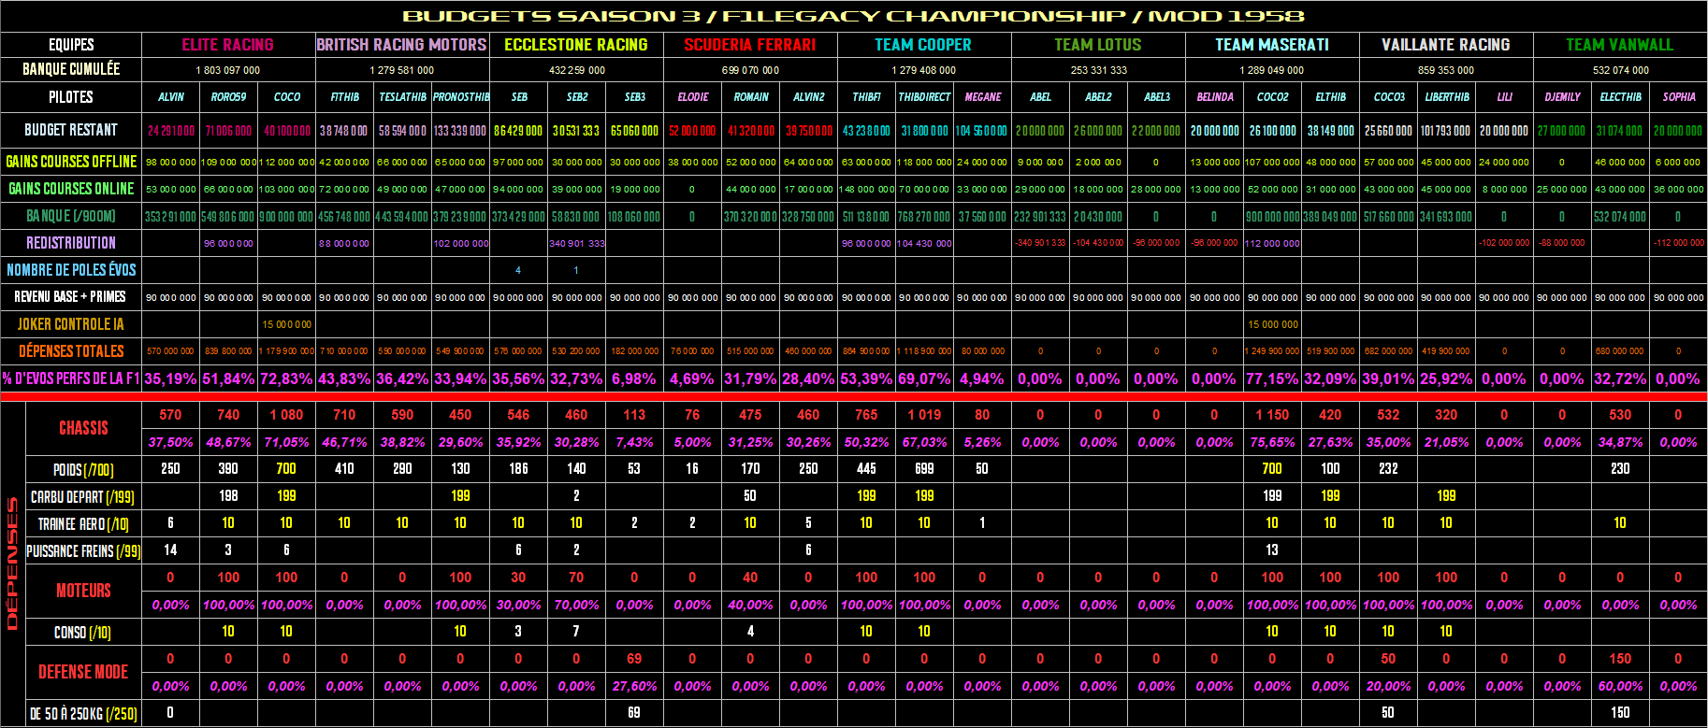Click chassis value 1 019 under THIBDIRECT

924,415
